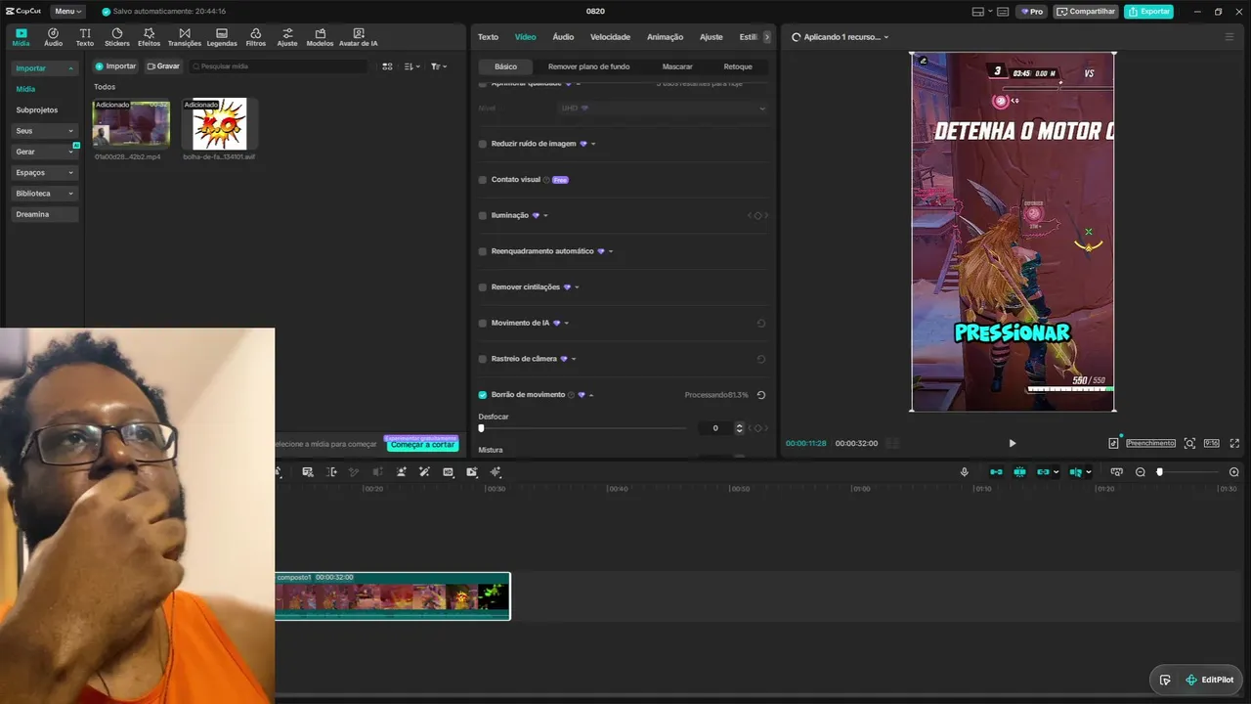This screenshot has height=704, width=1251.
Task: Click the Importar media button
Action: coord(115,66)
